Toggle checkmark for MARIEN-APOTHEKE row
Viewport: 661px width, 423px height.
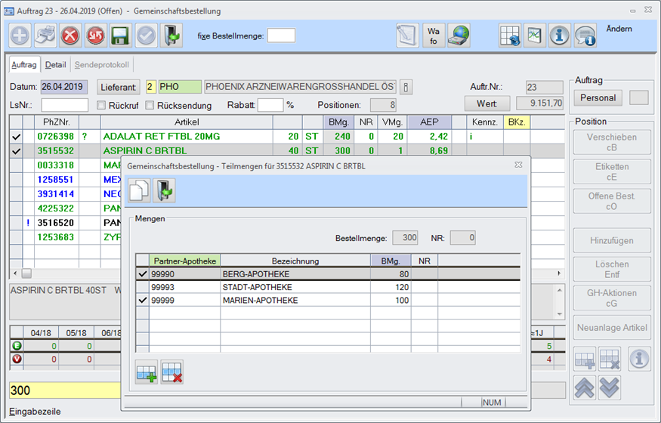142,301
